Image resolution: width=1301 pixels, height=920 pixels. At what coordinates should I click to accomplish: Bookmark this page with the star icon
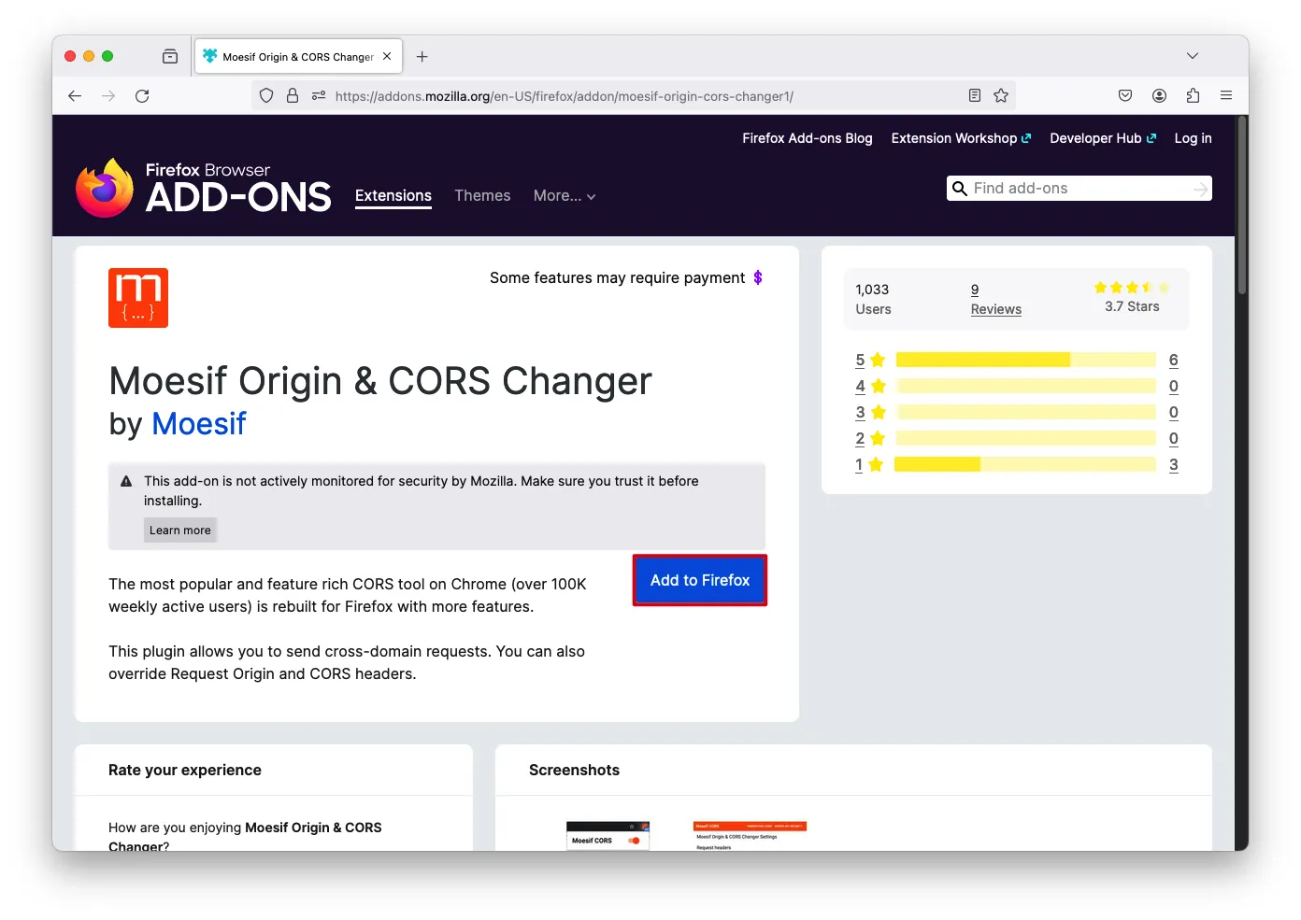pyautogui.click(x=1001, y=96)
